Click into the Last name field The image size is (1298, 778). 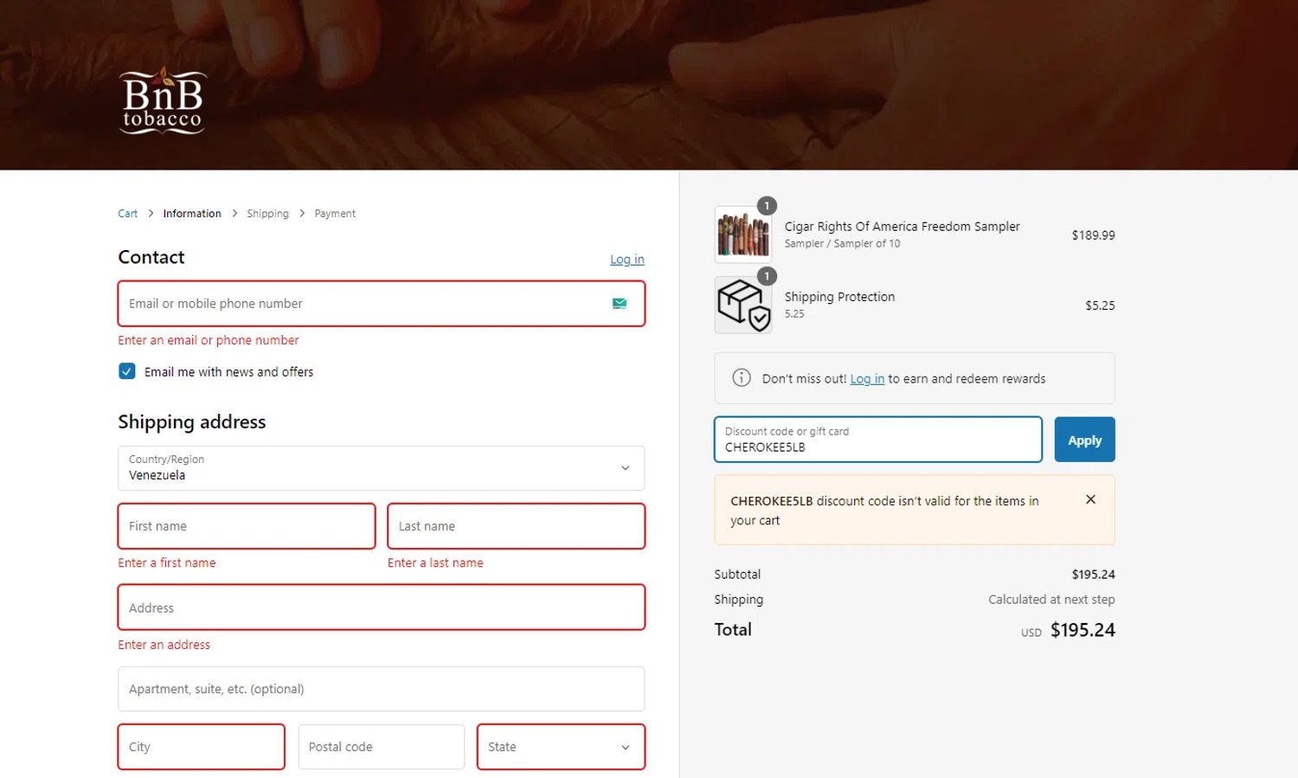tap(516, 526)
